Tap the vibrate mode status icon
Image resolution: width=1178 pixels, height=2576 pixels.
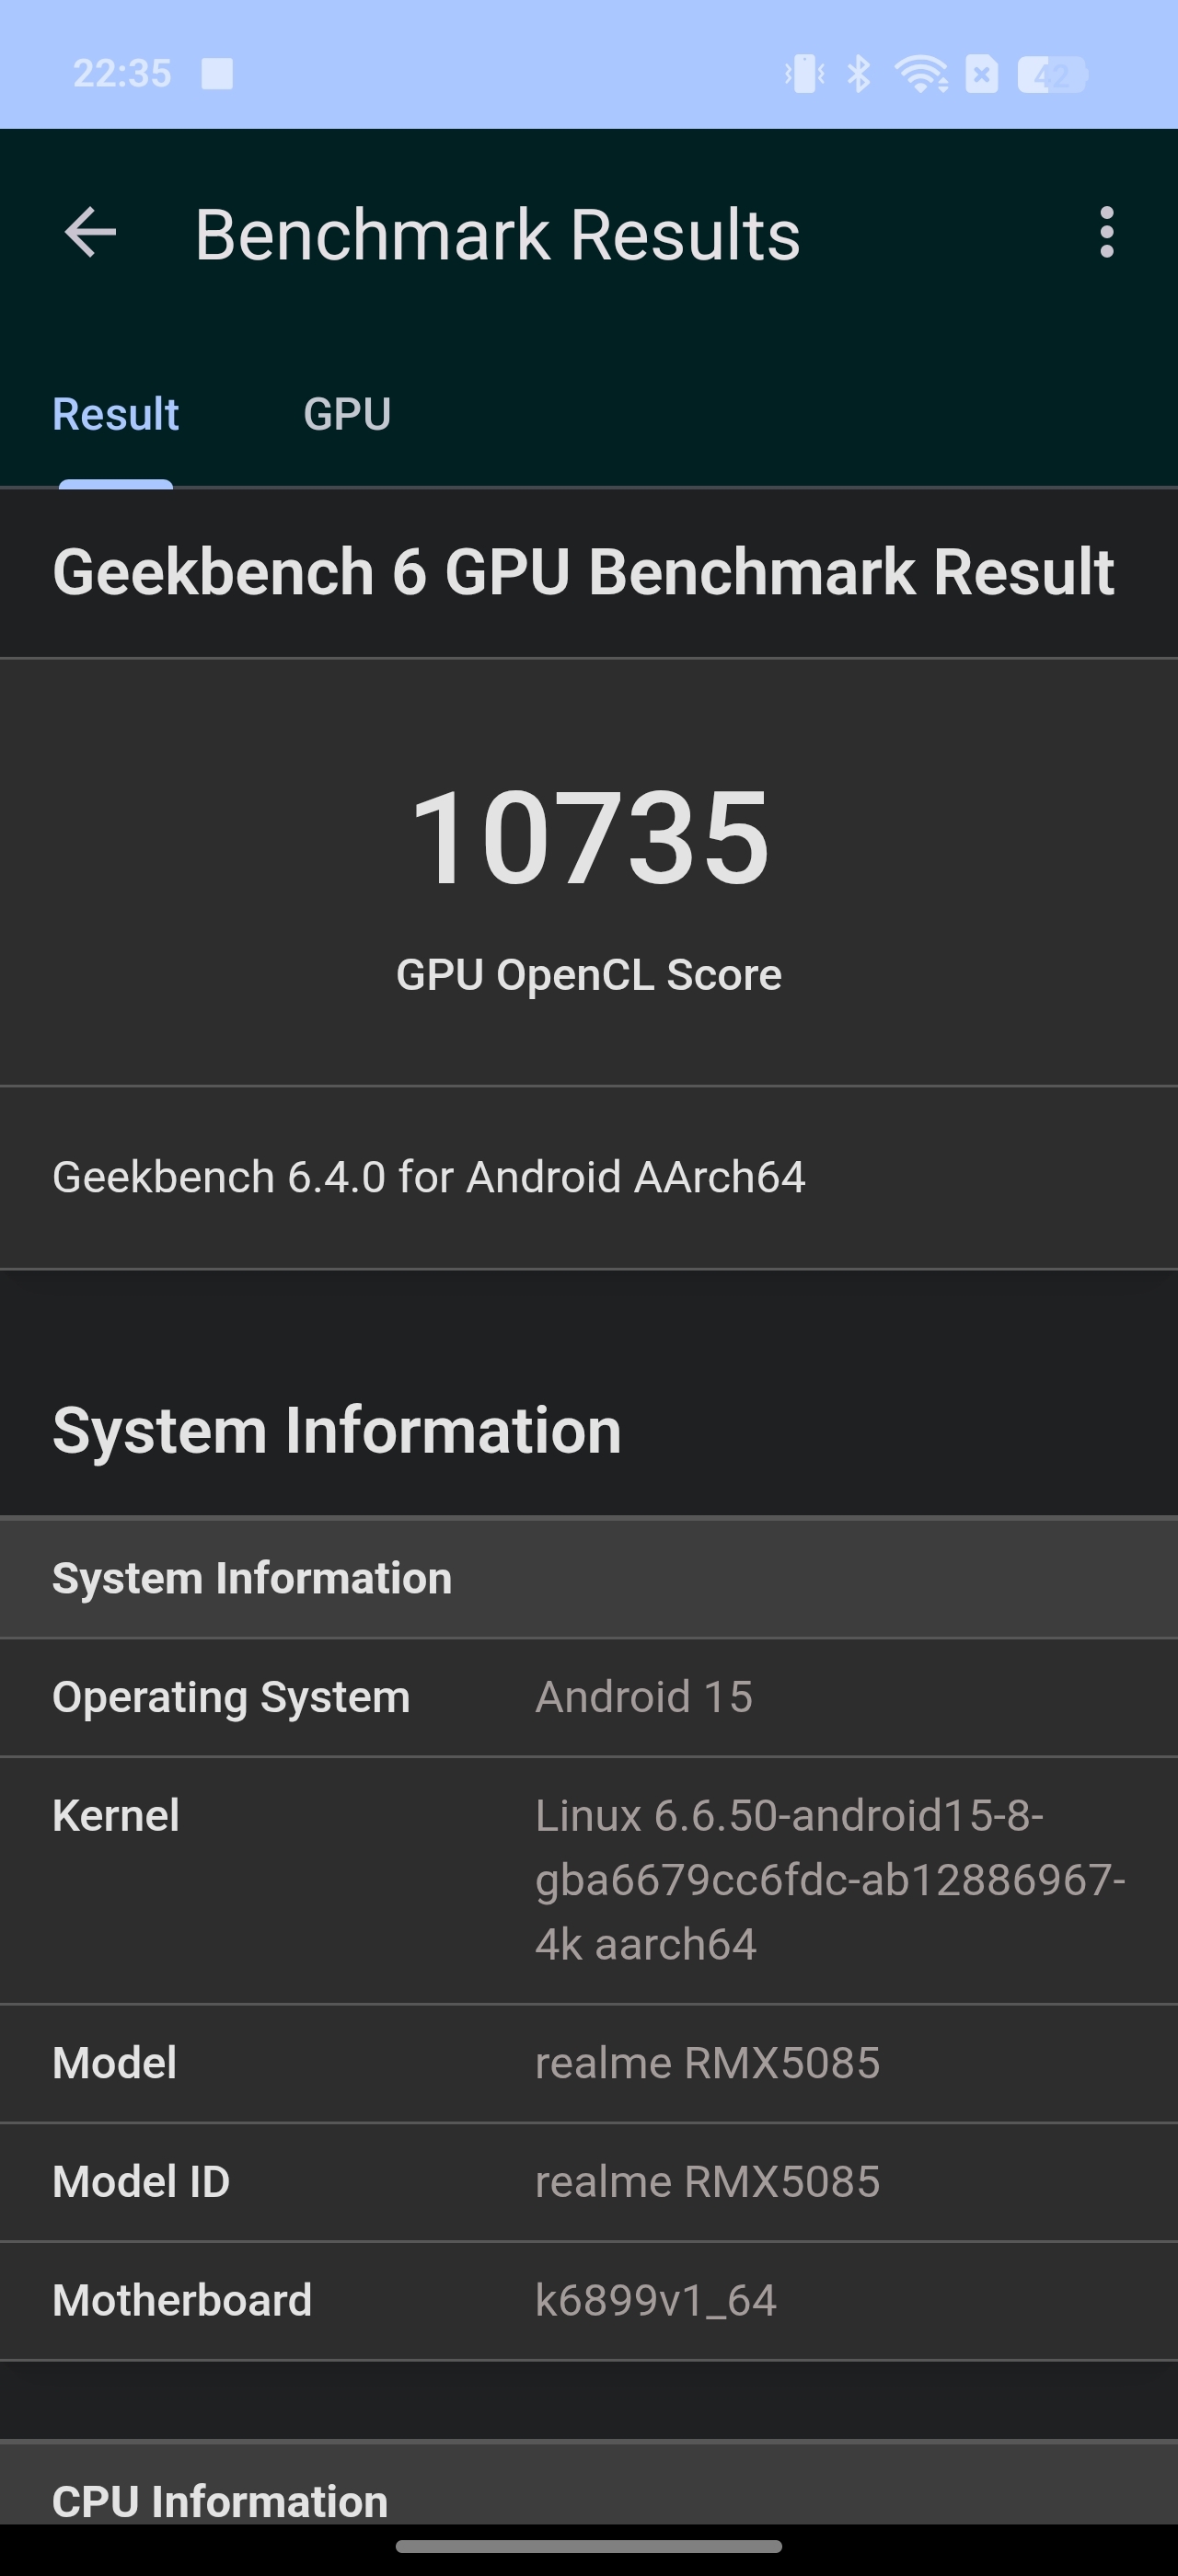[x=804, y=74]
